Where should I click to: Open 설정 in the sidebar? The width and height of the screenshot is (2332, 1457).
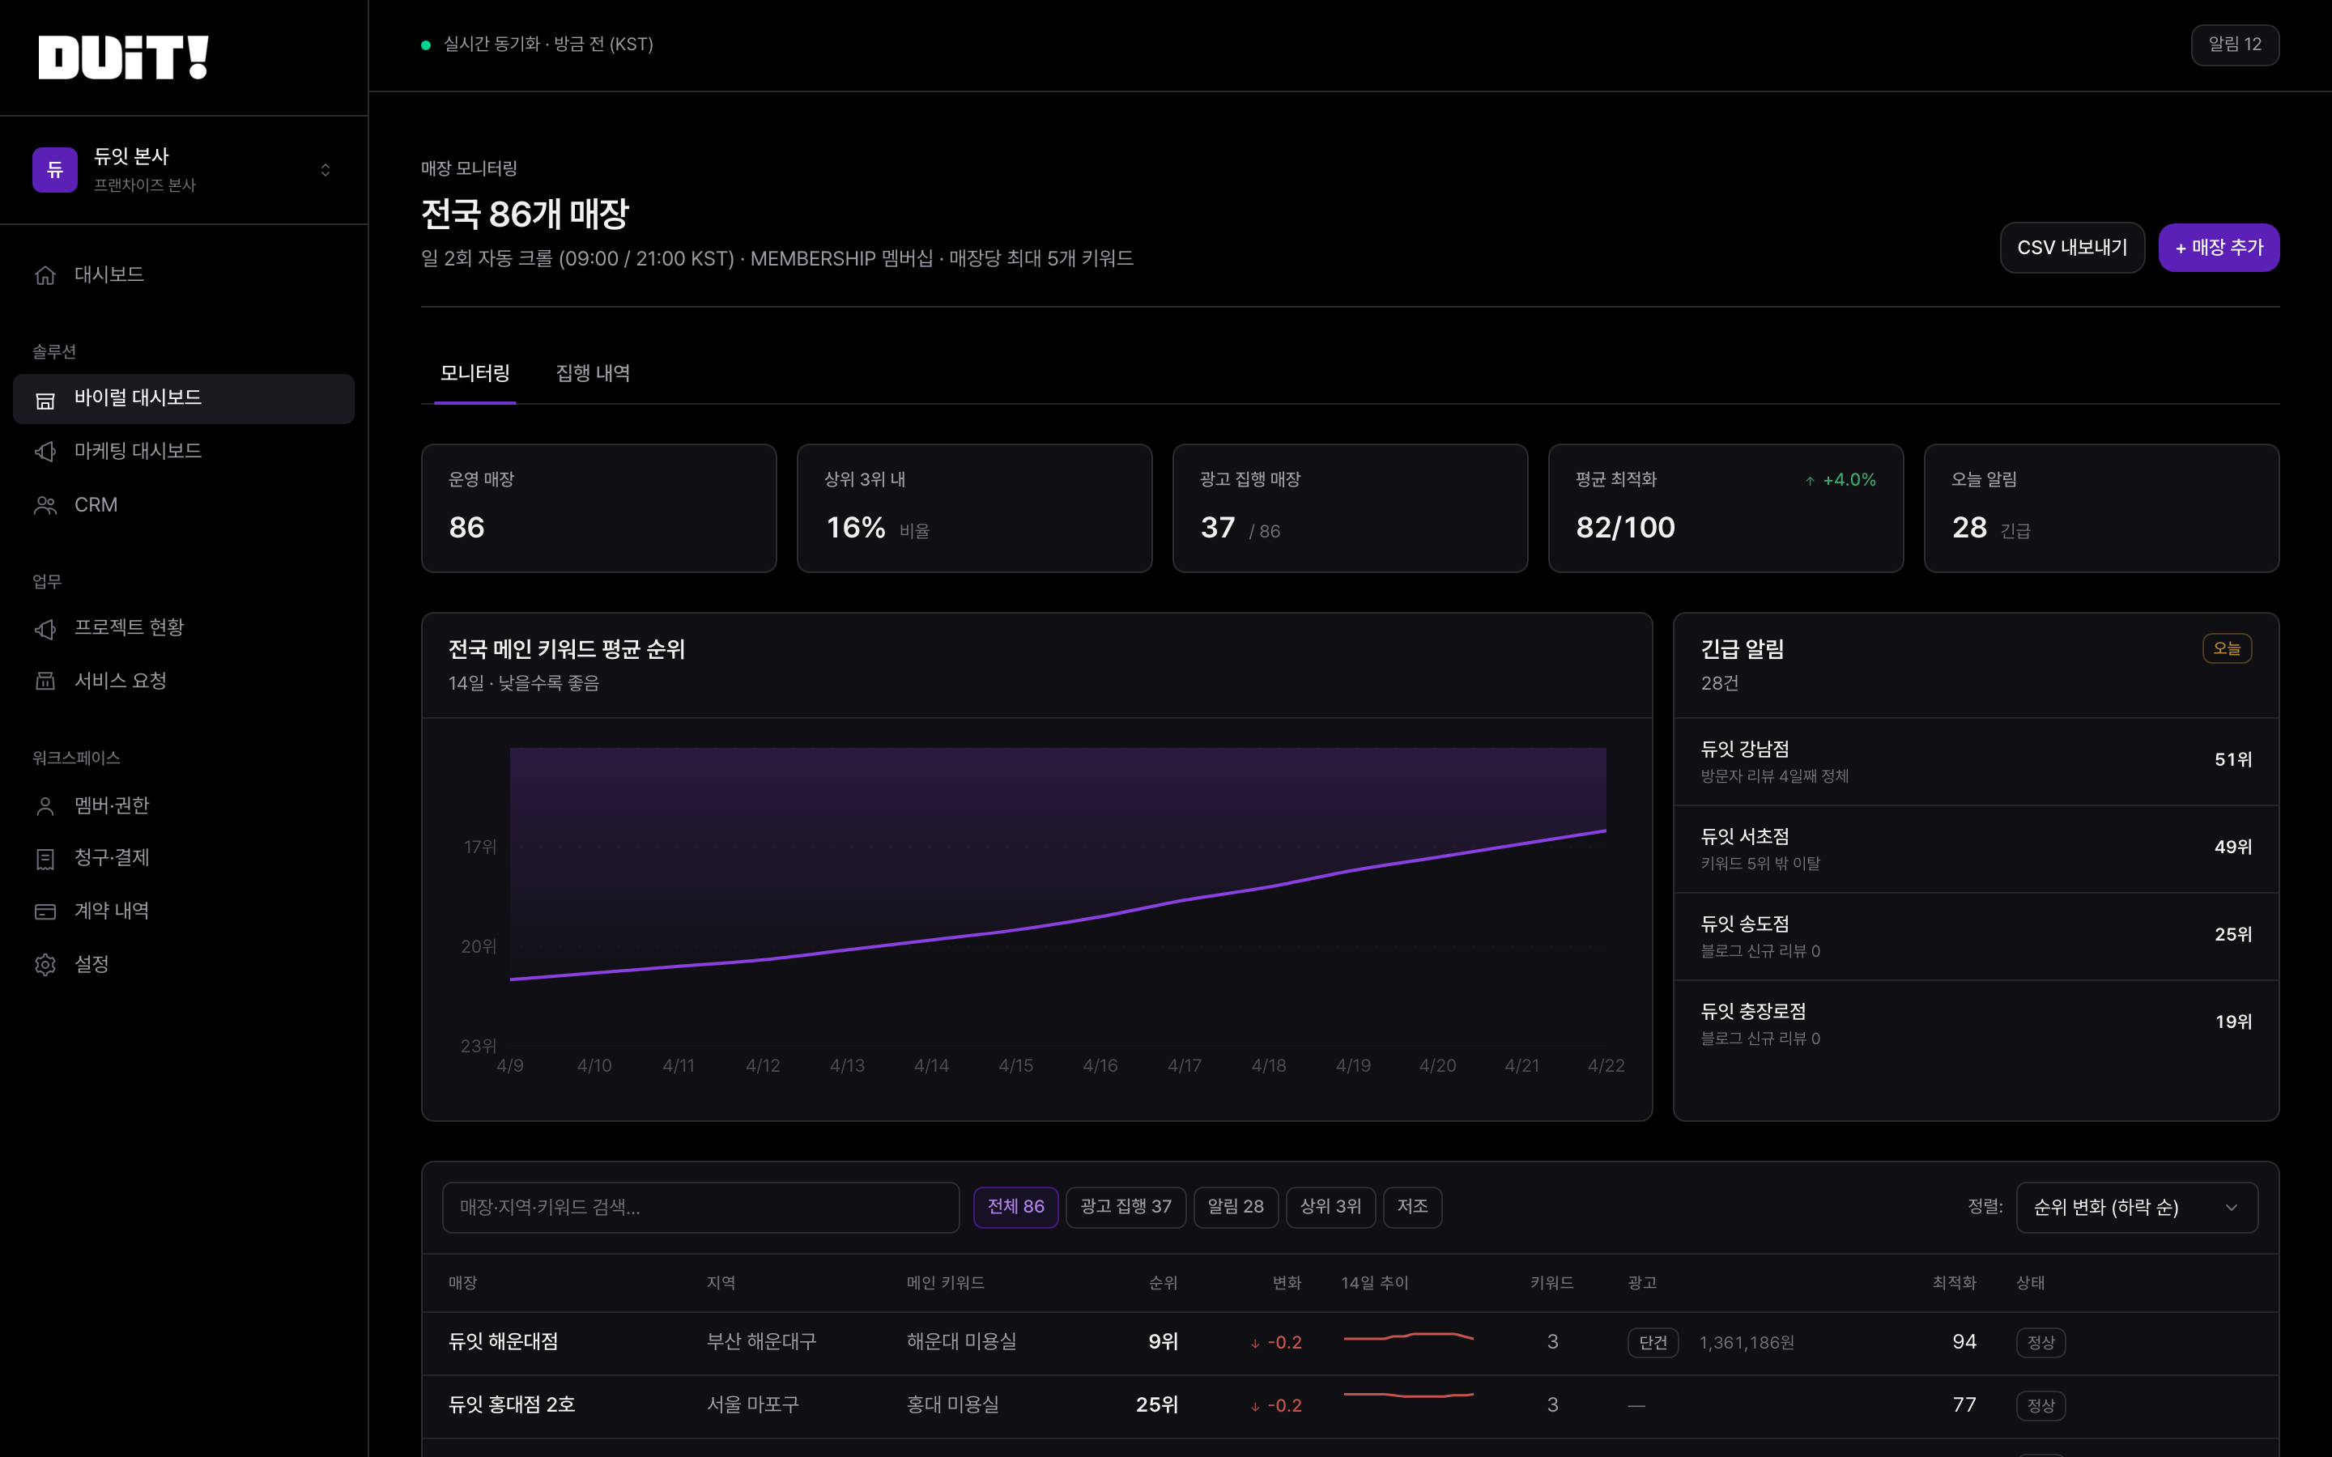184,965
